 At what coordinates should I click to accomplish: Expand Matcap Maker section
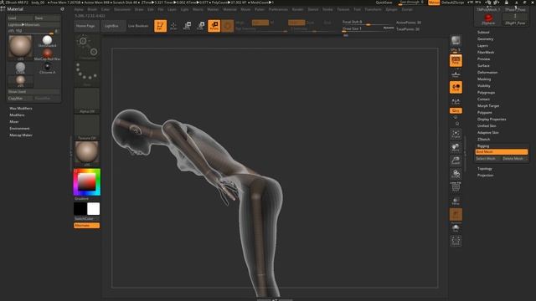[x=21, y=135]
